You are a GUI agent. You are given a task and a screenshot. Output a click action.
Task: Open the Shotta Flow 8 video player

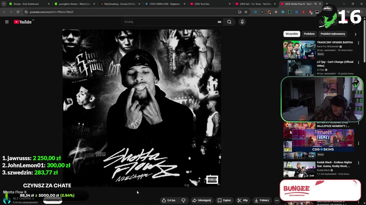[x=142, y=108]
